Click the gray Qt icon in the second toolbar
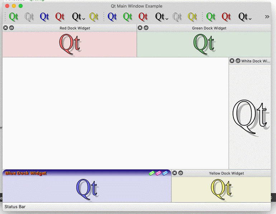 click(177, 17)
